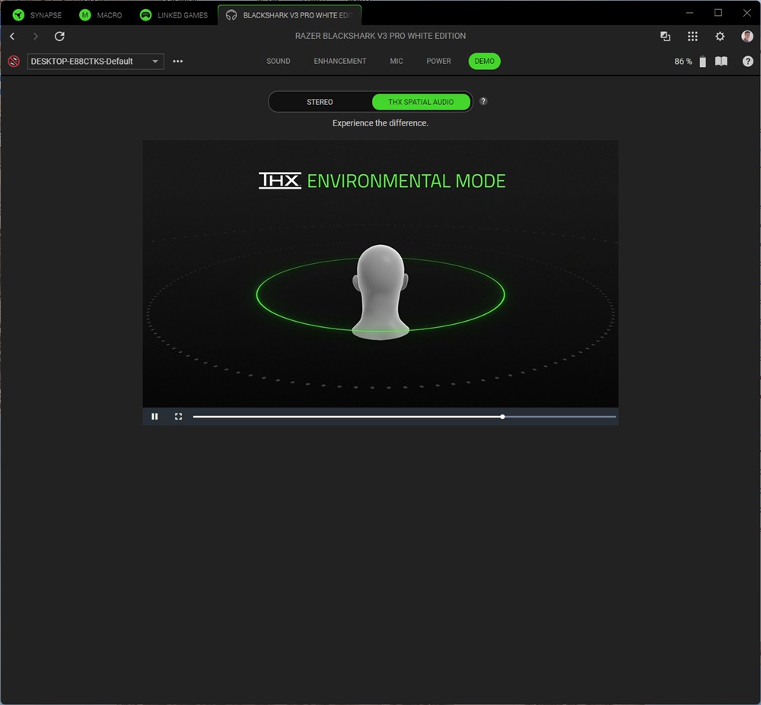
Task: Click the refresh icon
Action: point(59,37)
